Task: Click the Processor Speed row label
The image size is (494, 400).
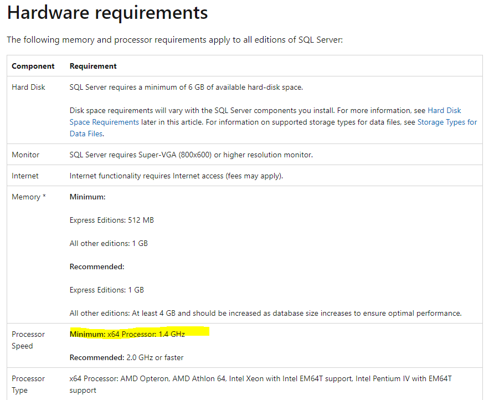Action: click(28, 340)
